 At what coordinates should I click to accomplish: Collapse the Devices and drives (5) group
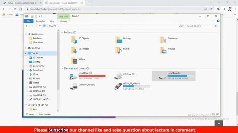pyautogui.click(x=62, y=68)
